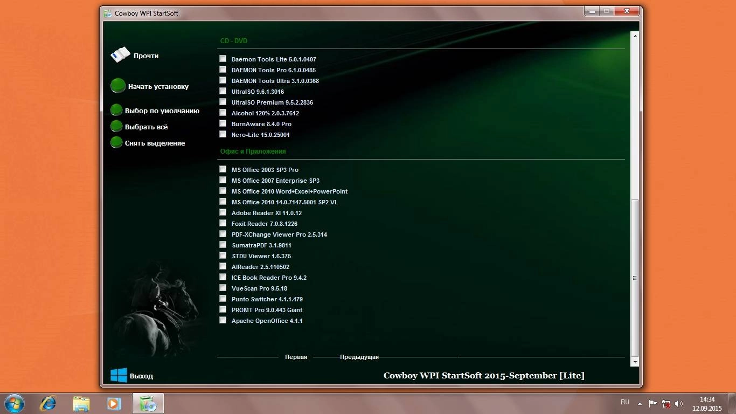Click Снять выделение text
Viewport: 736px width, 414px height.
click(155, 143)
